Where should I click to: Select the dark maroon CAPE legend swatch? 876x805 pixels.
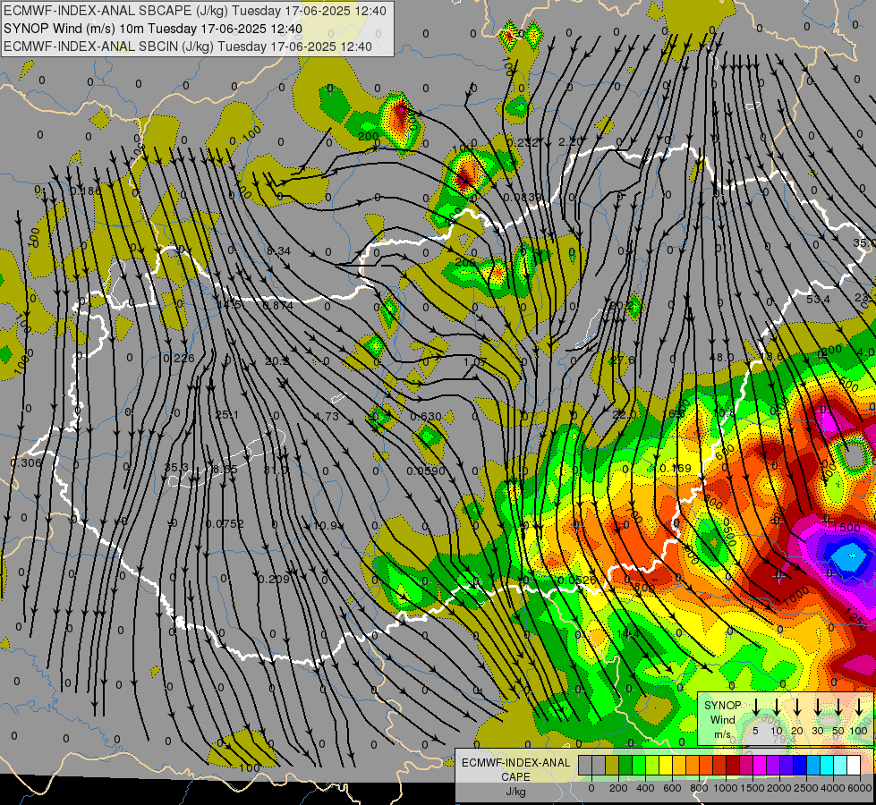(733, 766)
